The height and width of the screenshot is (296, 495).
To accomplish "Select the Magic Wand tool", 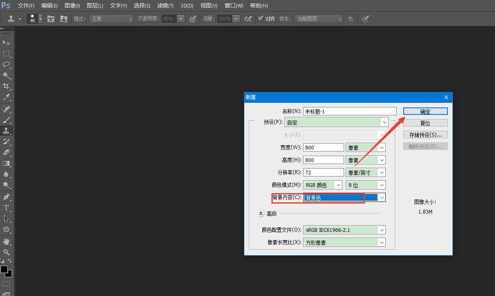I will [6, 75].
